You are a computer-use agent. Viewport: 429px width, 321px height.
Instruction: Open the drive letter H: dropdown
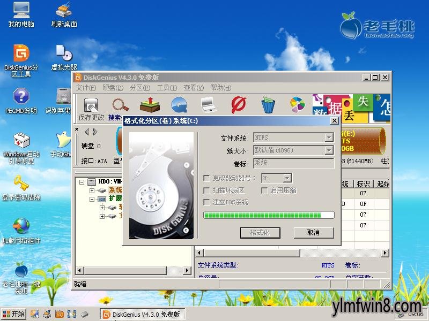[287, 178]
